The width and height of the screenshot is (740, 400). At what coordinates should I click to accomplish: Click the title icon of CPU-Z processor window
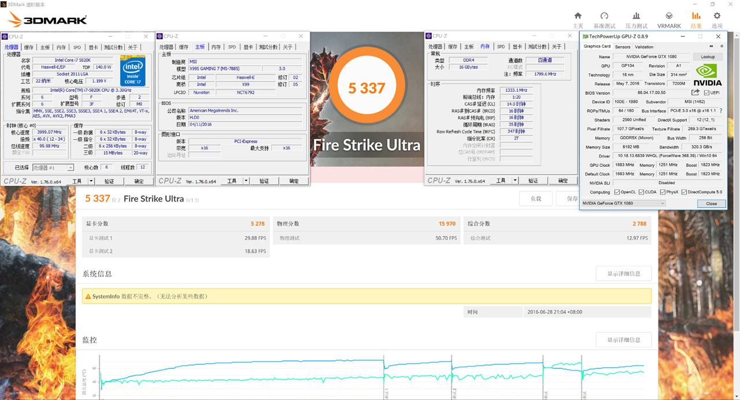[x=5, y=36]
